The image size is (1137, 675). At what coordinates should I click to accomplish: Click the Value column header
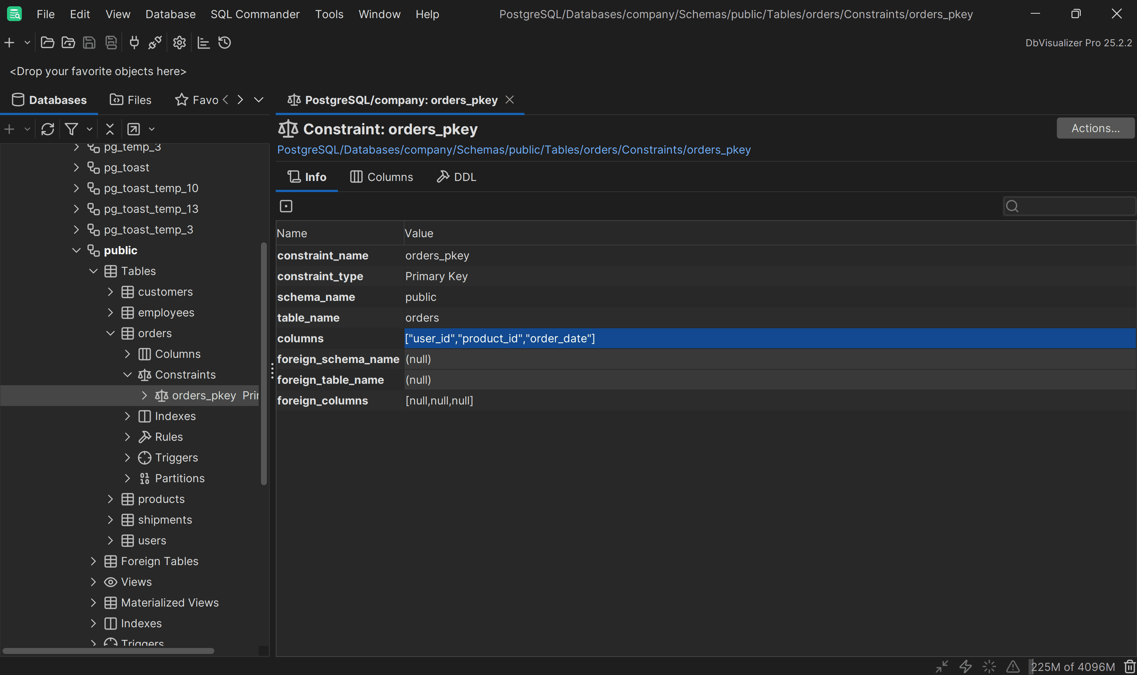click(x=769, y=234)
